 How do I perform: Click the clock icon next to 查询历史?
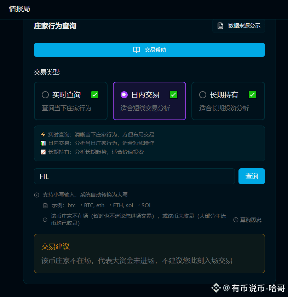coord(236,220)
